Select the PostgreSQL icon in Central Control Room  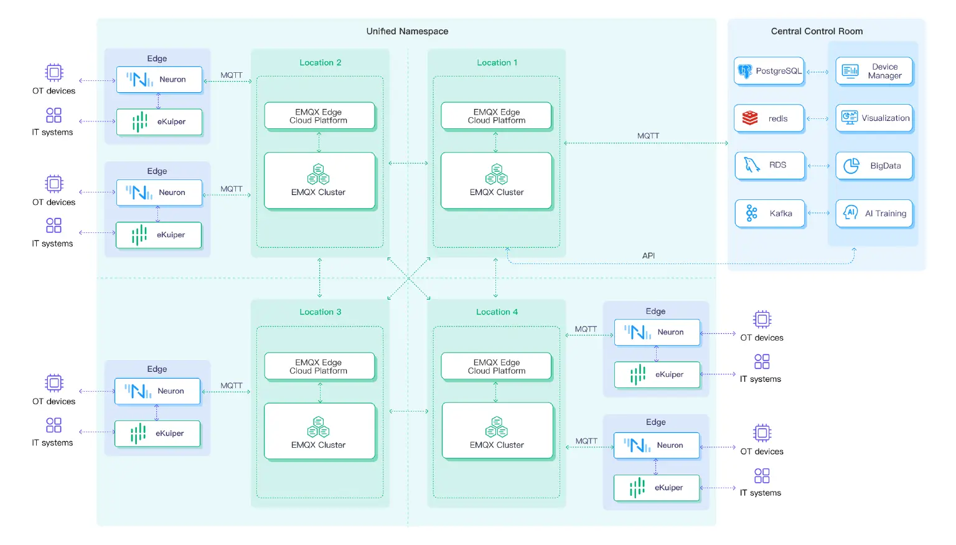(x=744, y=71)
